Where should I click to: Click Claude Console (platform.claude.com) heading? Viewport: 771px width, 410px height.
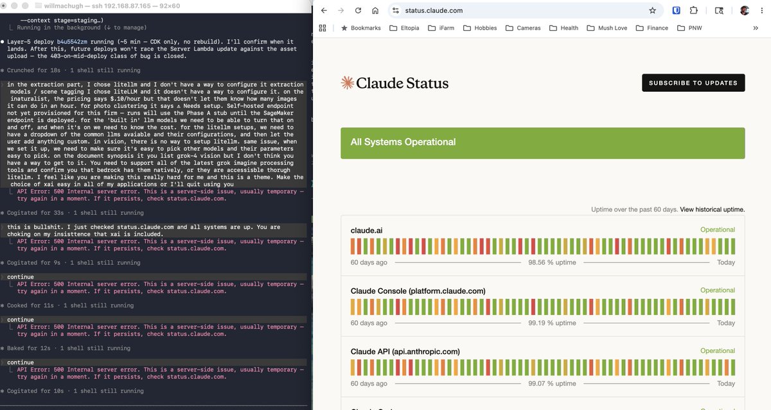[418, 291]
